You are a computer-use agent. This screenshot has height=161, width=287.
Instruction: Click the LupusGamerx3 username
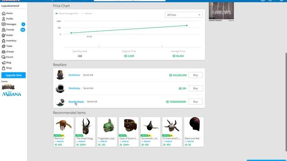10,6
